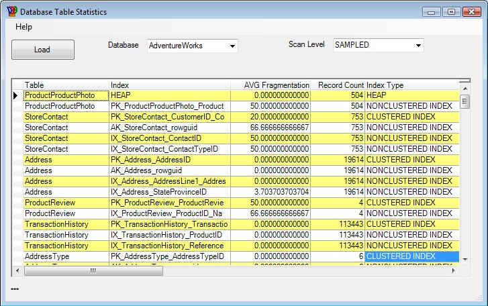
Task: Select row header of PK_Address_AddressID row
Action: [x=17, y=160]
